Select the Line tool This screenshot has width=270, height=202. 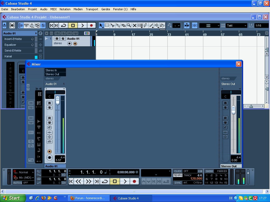[x=151, y=26]
